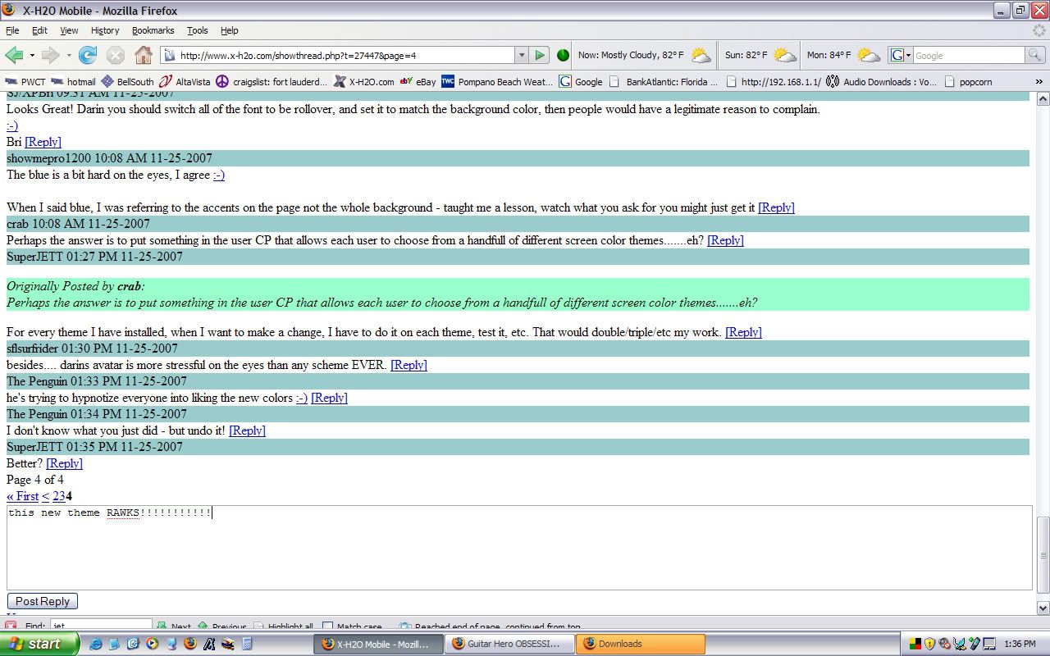Open the search engine selector dropdown
The height and width of the screenshot is (656, 1050).
[908, 55]
